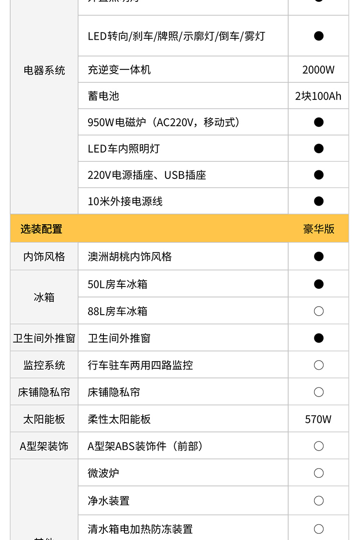
Task: Click the 570W value for 柔性太阳能板
Action: tap(318, 419)
